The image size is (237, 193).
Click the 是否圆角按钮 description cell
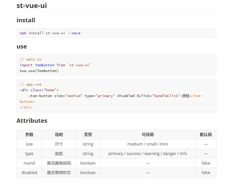click(59, 163)
